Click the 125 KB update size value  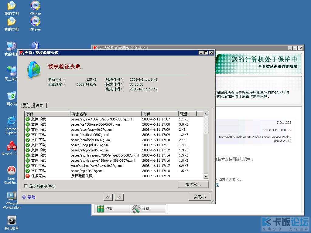click(x=91, y=79)
